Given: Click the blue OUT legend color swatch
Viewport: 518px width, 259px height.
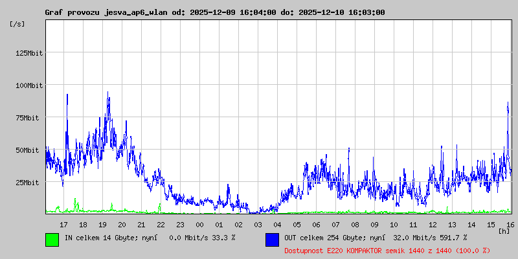Looking at the screenshot, I should (x=272, y=240).
